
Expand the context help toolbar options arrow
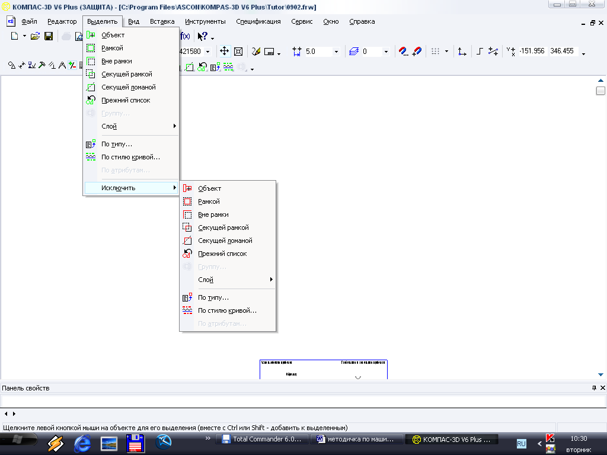click(x=212, y=38)
